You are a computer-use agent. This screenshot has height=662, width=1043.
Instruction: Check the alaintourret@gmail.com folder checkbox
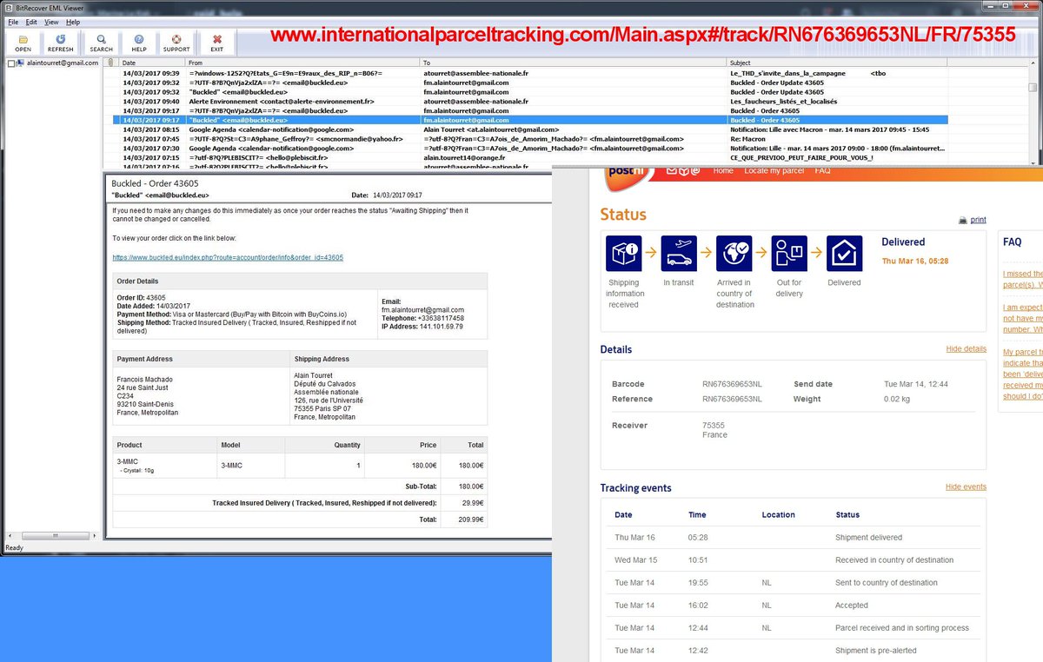point(10,63)
